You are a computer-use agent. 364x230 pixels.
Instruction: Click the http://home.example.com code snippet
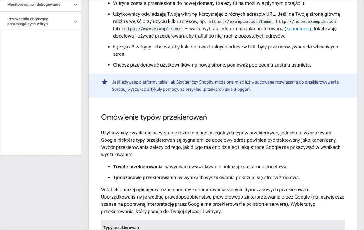coord(306,21)
